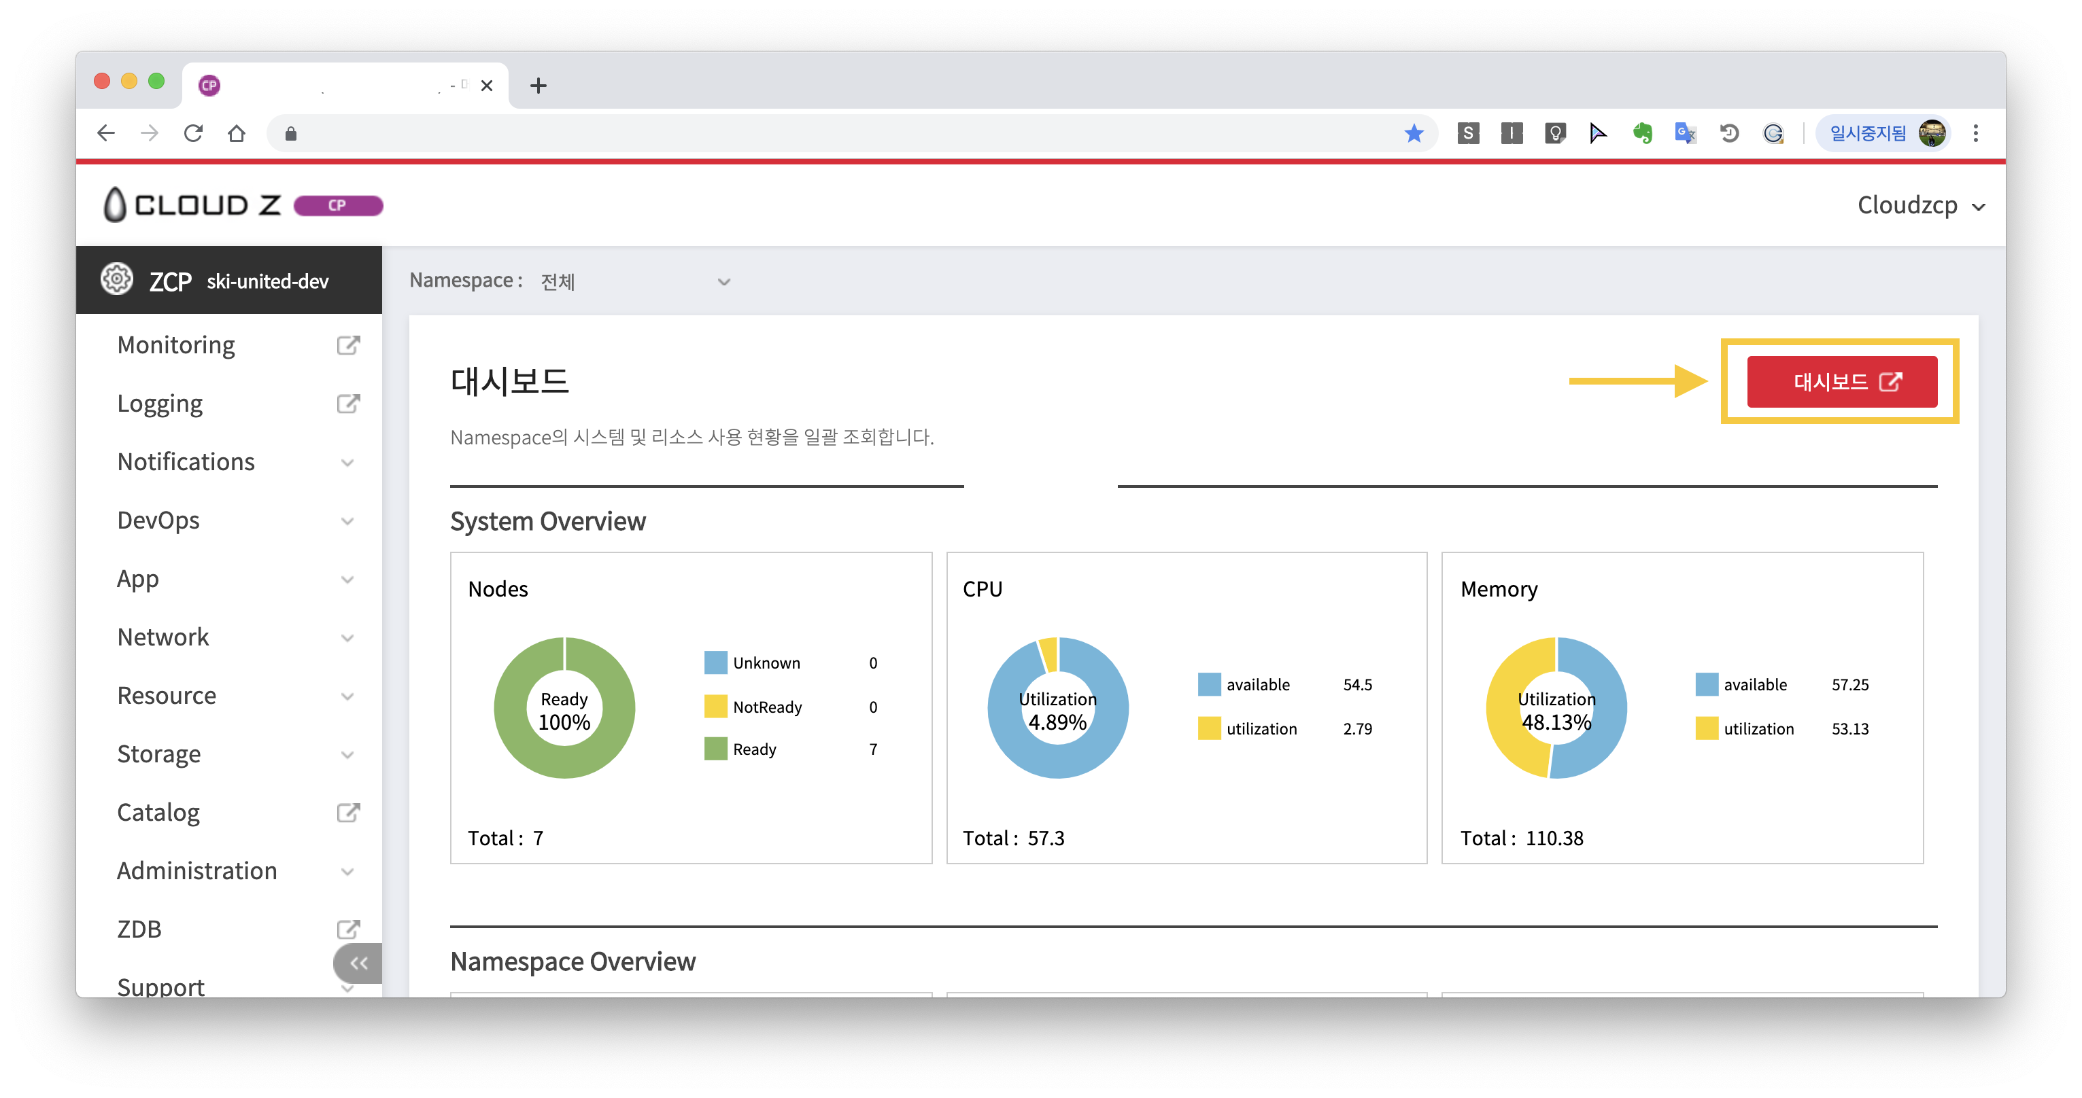Collapse sidebar with double-chevron button
The width and height of the screenshot is (2082, 1098).
pyautogui.click(x=358, y=962)
